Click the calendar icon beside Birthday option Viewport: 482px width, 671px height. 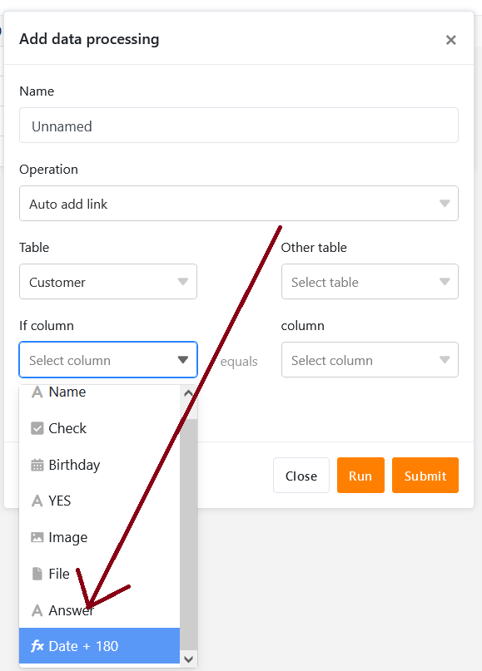pyautogui.click(x=37, y=465)
